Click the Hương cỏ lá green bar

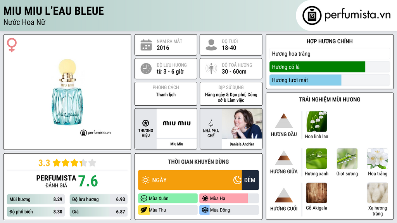[317, 67]
